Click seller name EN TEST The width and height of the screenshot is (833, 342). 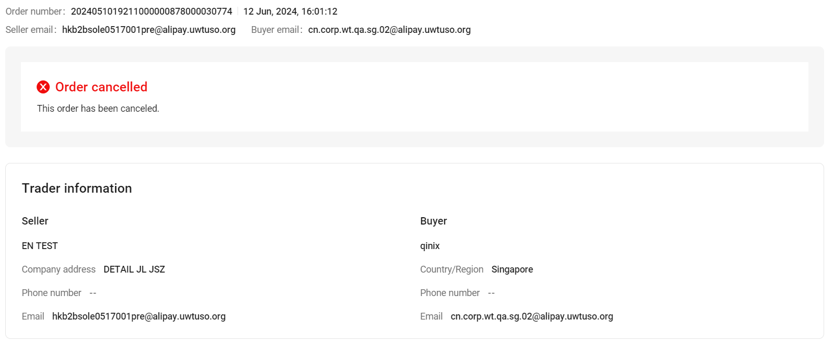tap(40, 246)
